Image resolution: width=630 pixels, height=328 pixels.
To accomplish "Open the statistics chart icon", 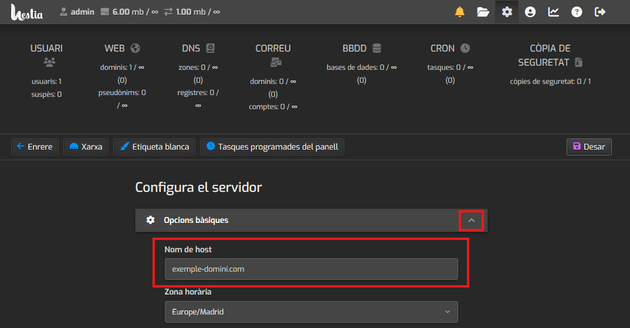I will pos(553,12).
